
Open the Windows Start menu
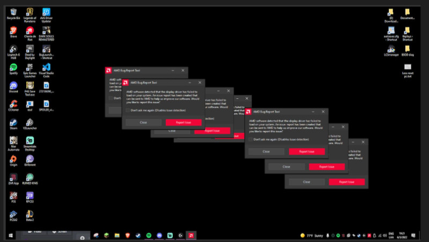pyautogui.click(x=11, y=236)
